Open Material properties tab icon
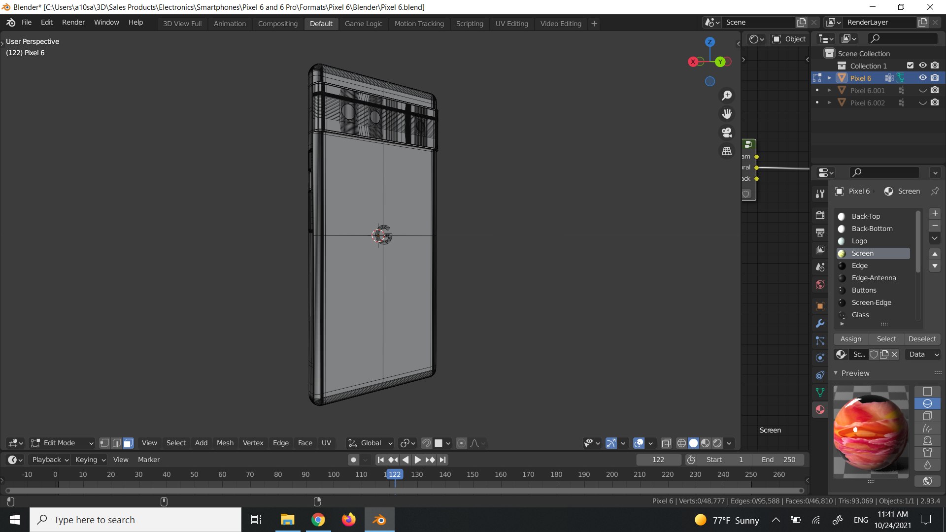The image size is (946, 532). 820,409
